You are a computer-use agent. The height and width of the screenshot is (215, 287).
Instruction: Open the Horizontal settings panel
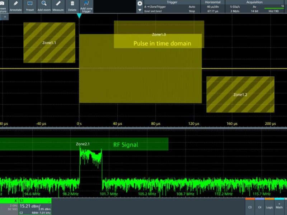213,2
